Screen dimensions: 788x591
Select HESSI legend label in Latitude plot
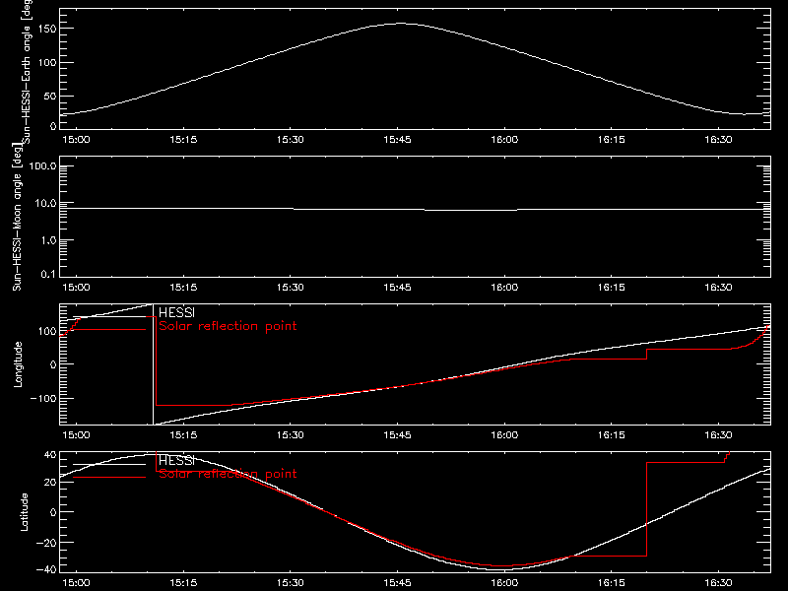(x=176, y=460)
